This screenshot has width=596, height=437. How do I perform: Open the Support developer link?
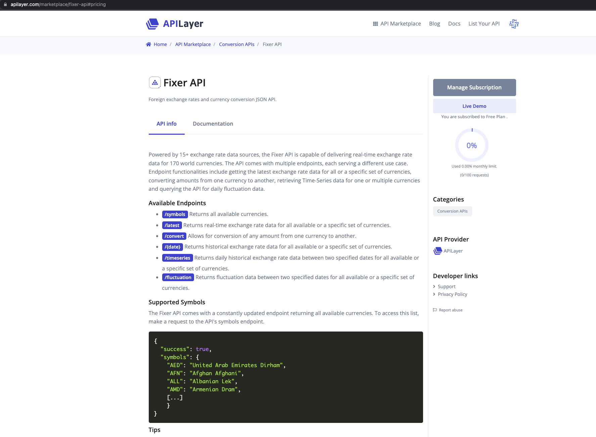447,287
